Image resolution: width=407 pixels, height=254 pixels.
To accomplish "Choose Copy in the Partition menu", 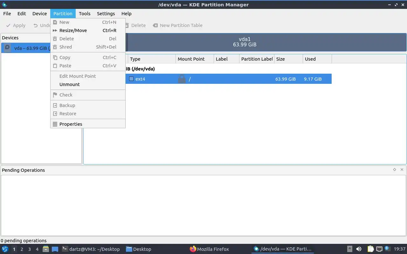I will (88, 57).
